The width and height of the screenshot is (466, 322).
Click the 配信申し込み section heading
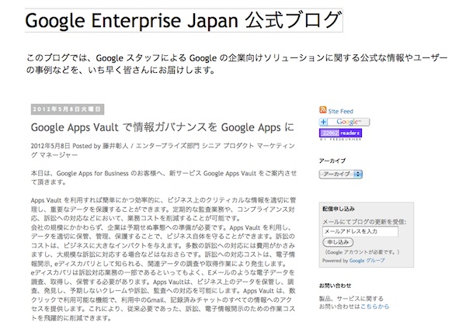coord(338,209)
